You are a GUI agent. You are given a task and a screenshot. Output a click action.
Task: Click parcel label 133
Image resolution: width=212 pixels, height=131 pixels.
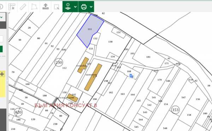[x=91, y=49]
